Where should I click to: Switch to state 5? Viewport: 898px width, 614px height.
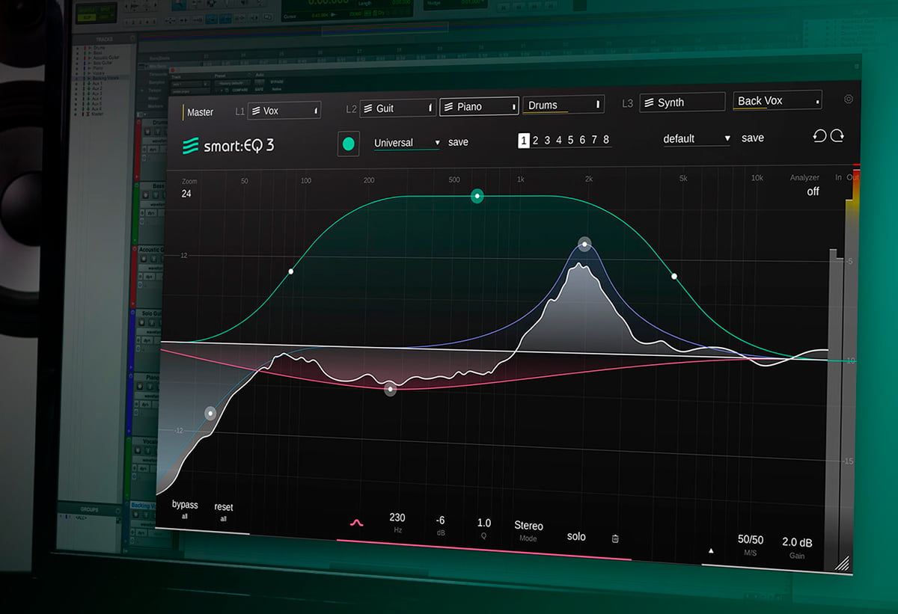coord(570,140)
